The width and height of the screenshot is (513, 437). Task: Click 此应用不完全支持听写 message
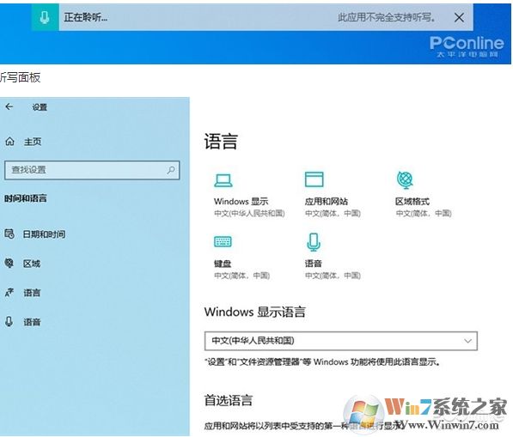tap(387, 17)
